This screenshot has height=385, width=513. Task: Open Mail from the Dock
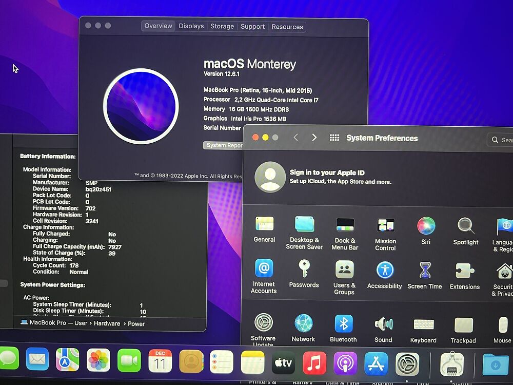pos(37,359)
